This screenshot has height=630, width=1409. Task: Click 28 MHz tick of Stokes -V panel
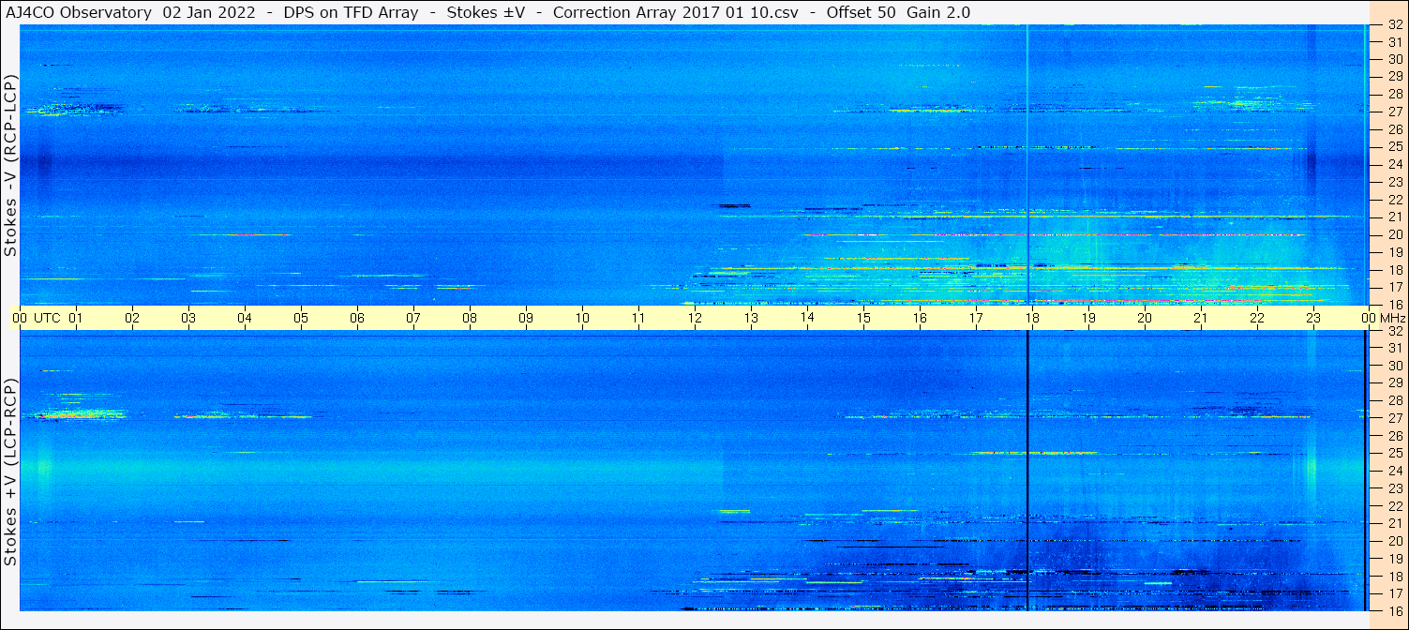click(x=1394, y=94)
